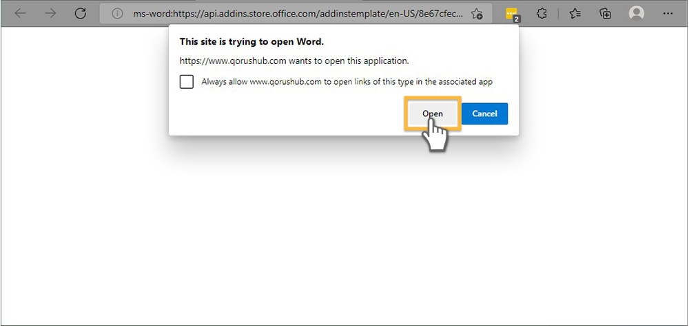The image size is (689, 326).
Task: Open the Favorites list
Action: point(575,14)
